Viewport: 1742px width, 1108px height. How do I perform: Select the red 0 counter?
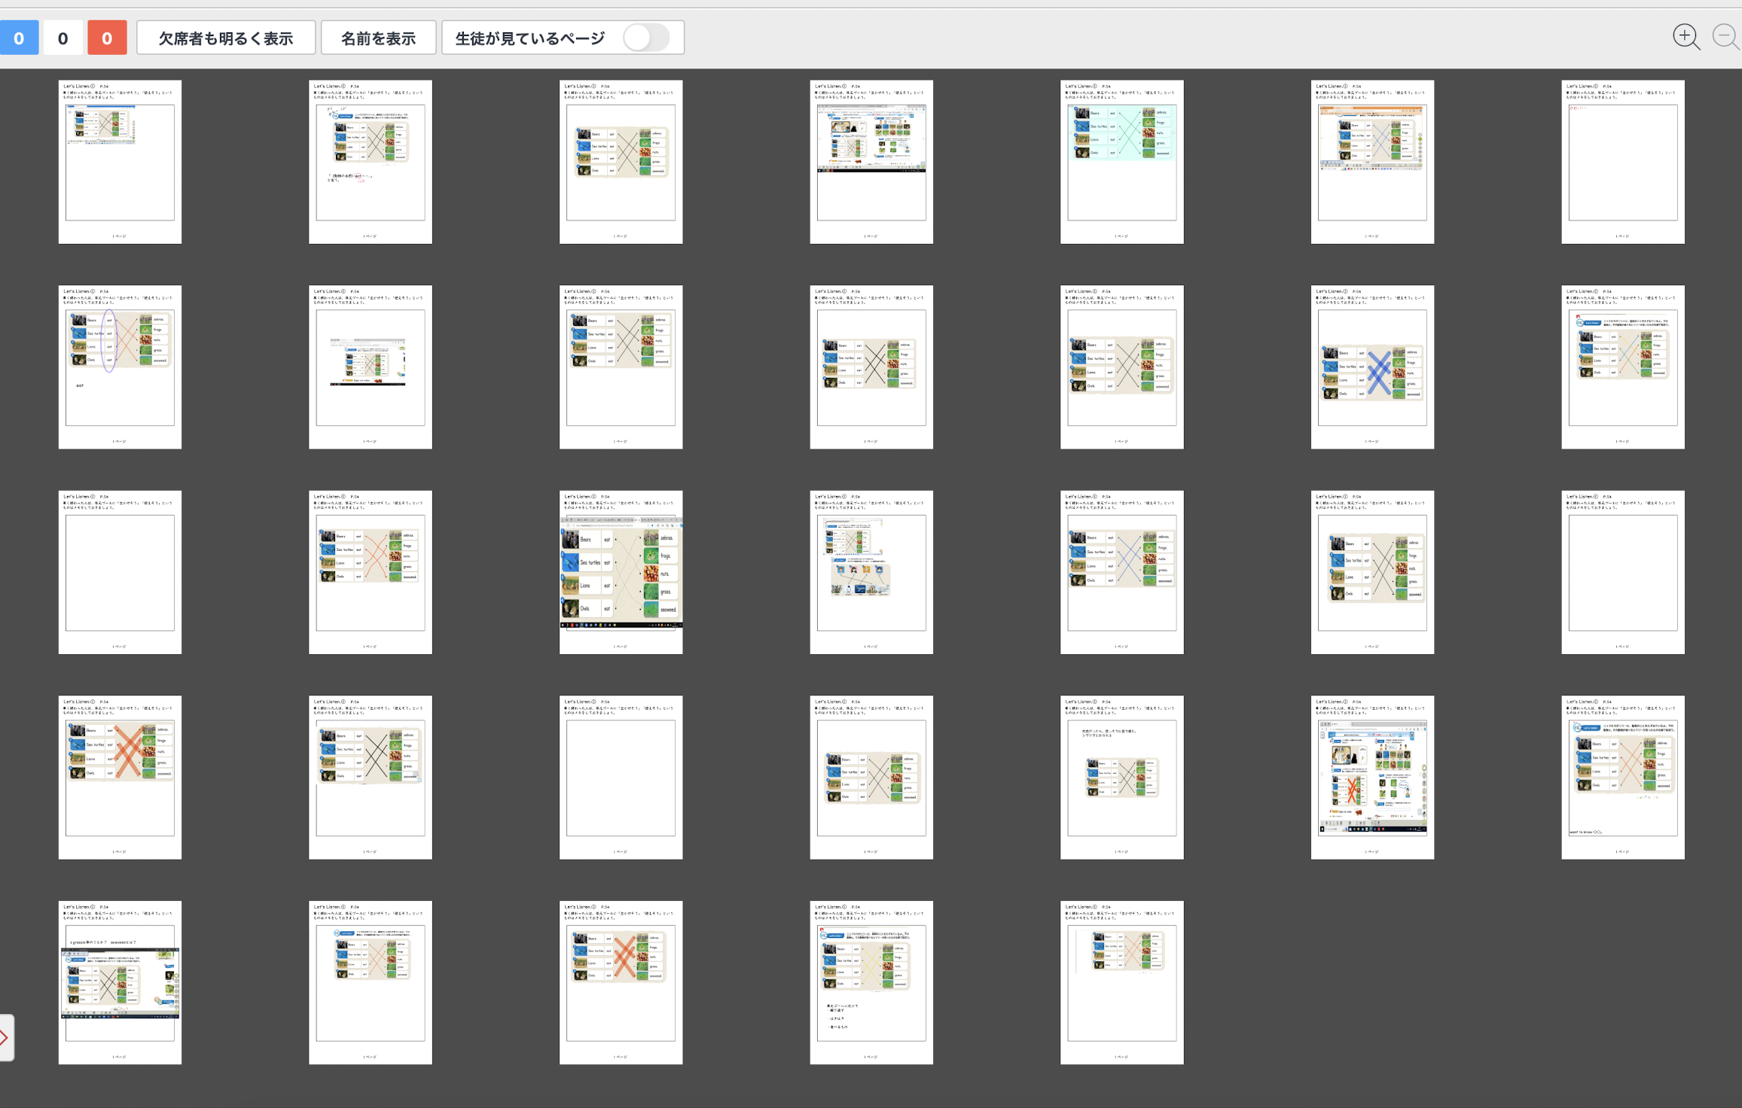click(x=107, y=38)
